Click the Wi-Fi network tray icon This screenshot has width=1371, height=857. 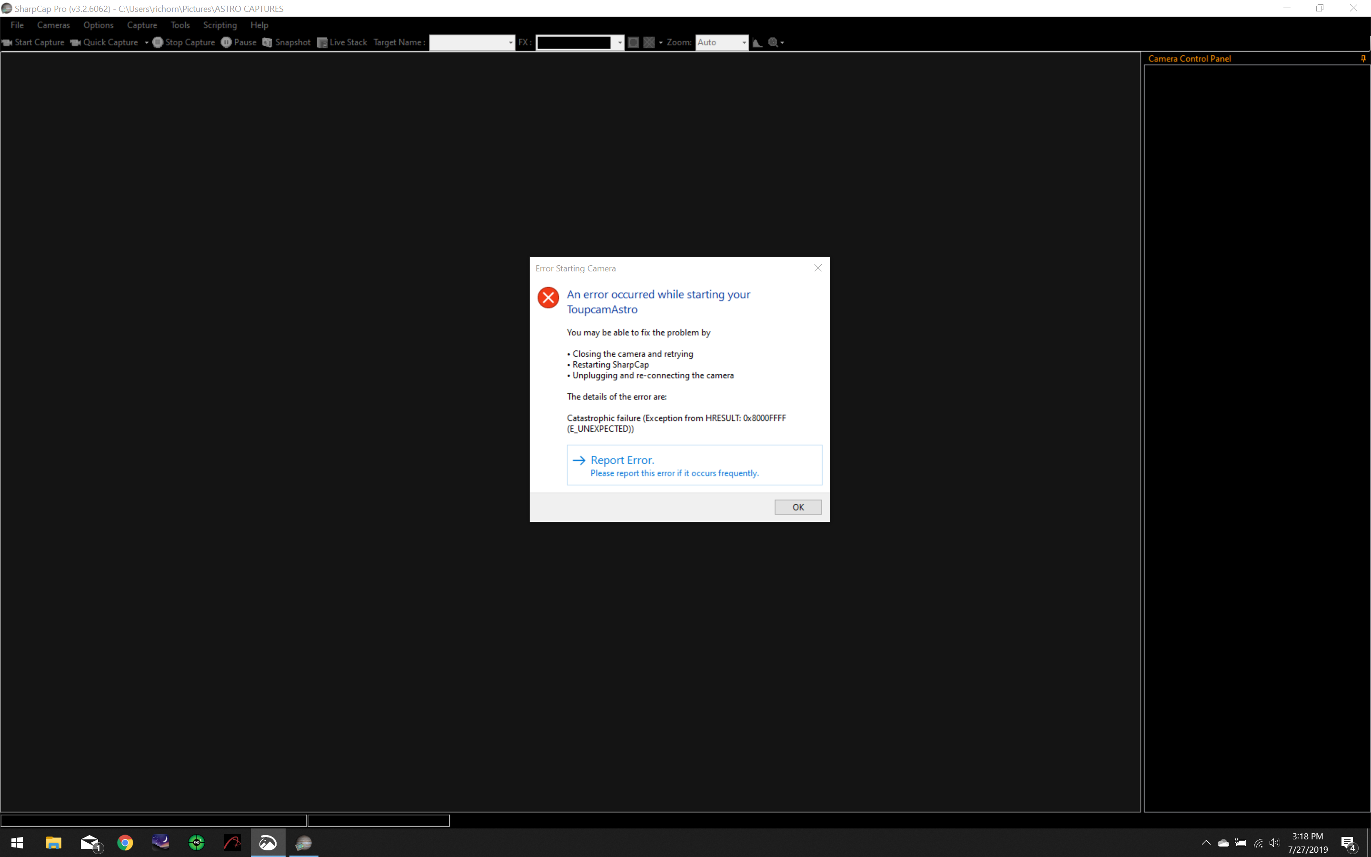(1258, 843)
